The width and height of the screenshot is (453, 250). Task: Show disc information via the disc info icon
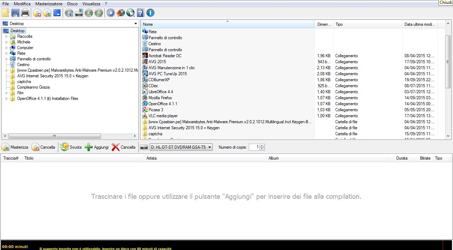69,13
